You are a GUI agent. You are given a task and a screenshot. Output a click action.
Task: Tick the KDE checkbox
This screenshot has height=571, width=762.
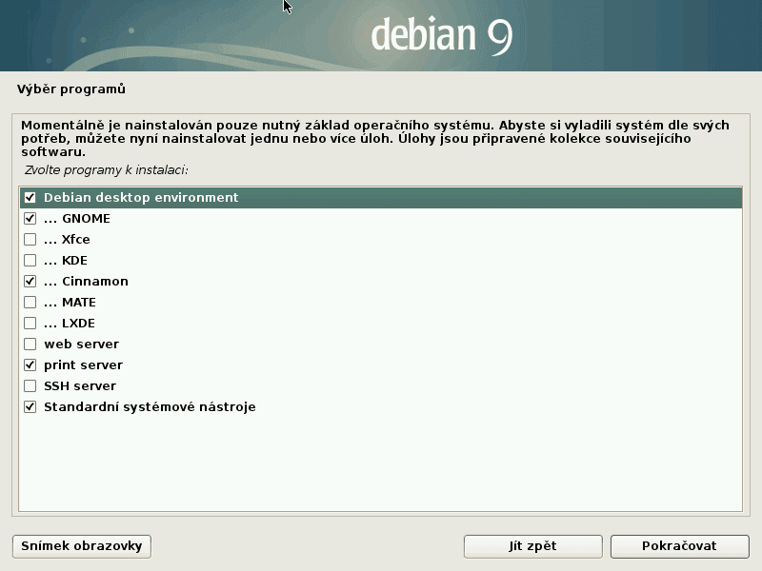pos(30,260)
